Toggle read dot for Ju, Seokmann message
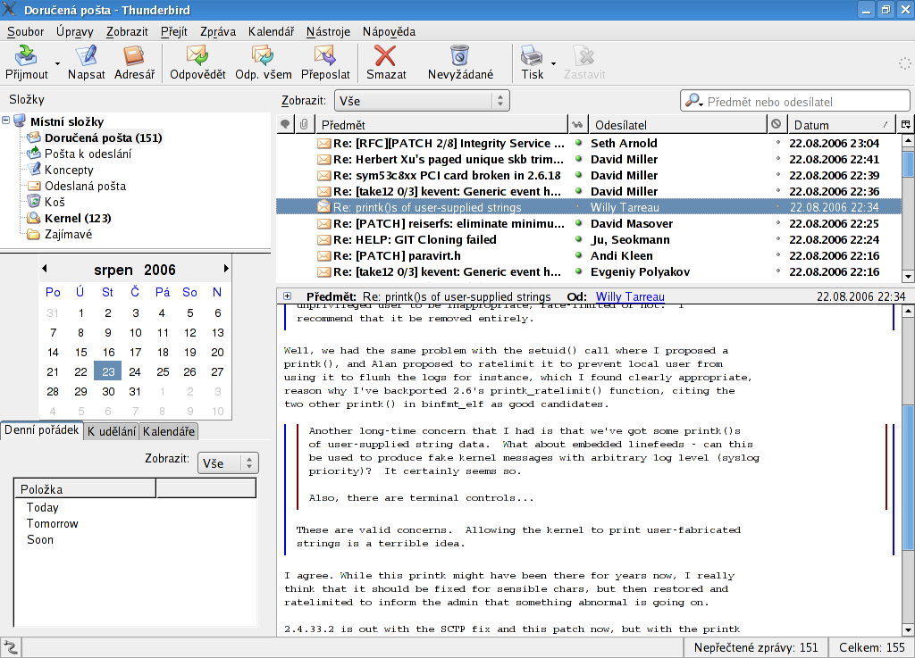Screen dimensions: 915x658 pyautogui.click(x=578, y=239)
